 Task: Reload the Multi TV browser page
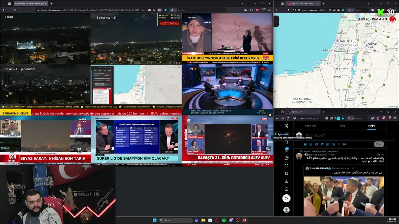point(15,10)
